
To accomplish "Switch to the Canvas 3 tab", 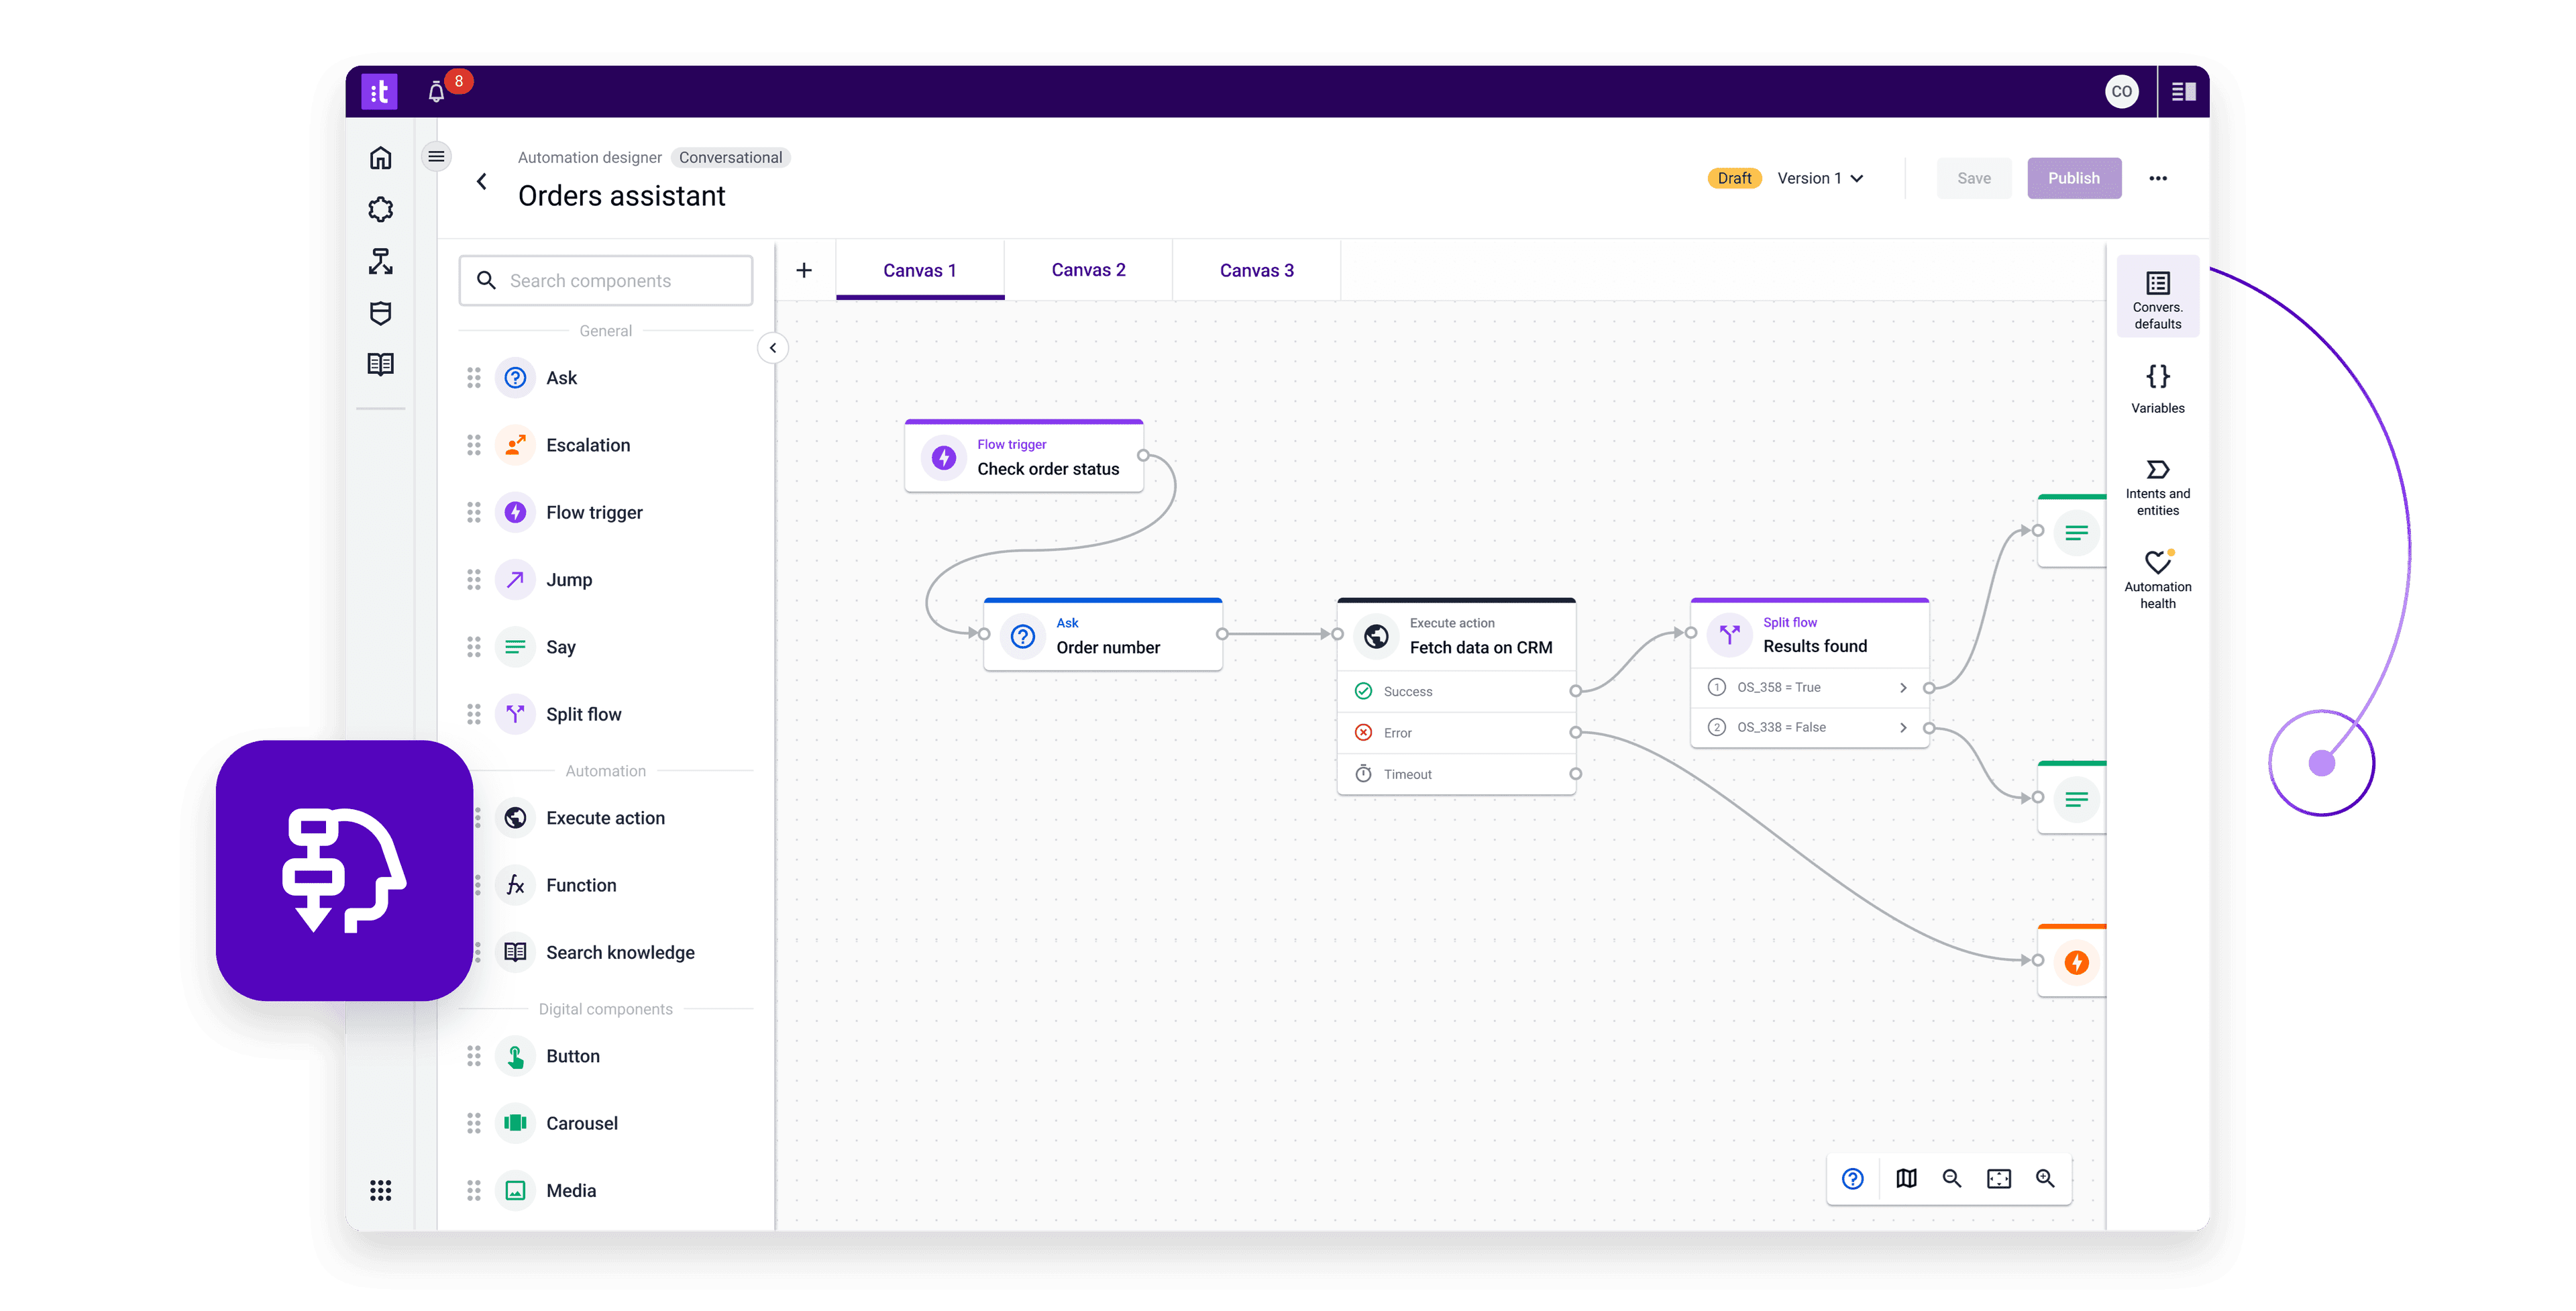I will point(1256,271).
